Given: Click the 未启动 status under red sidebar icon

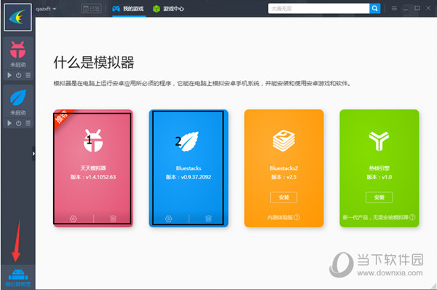Looking at the screenshot, I should pyautogui.click(x=17, y=65).
